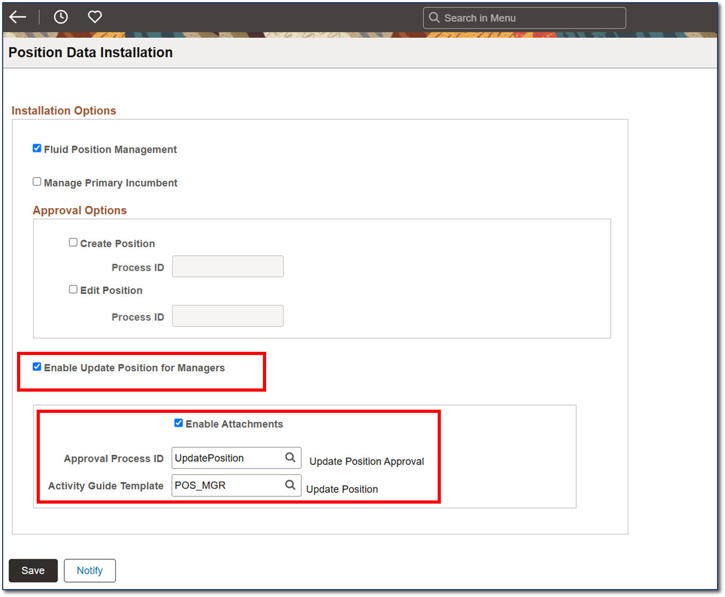Toggle Enable Update Position for Managers

coord(37,367)
